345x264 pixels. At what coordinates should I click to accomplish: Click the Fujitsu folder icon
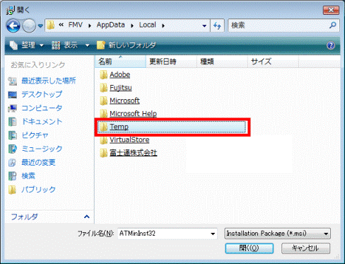(x=103, y=88)
